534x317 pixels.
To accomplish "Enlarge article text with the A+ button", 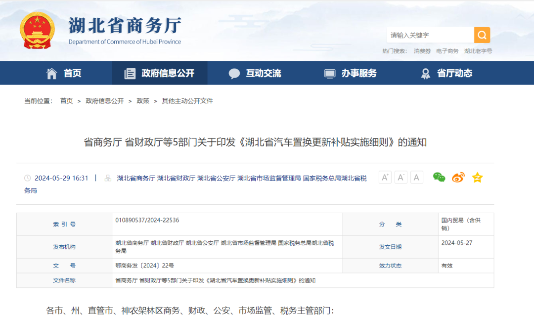I will 385,177.
